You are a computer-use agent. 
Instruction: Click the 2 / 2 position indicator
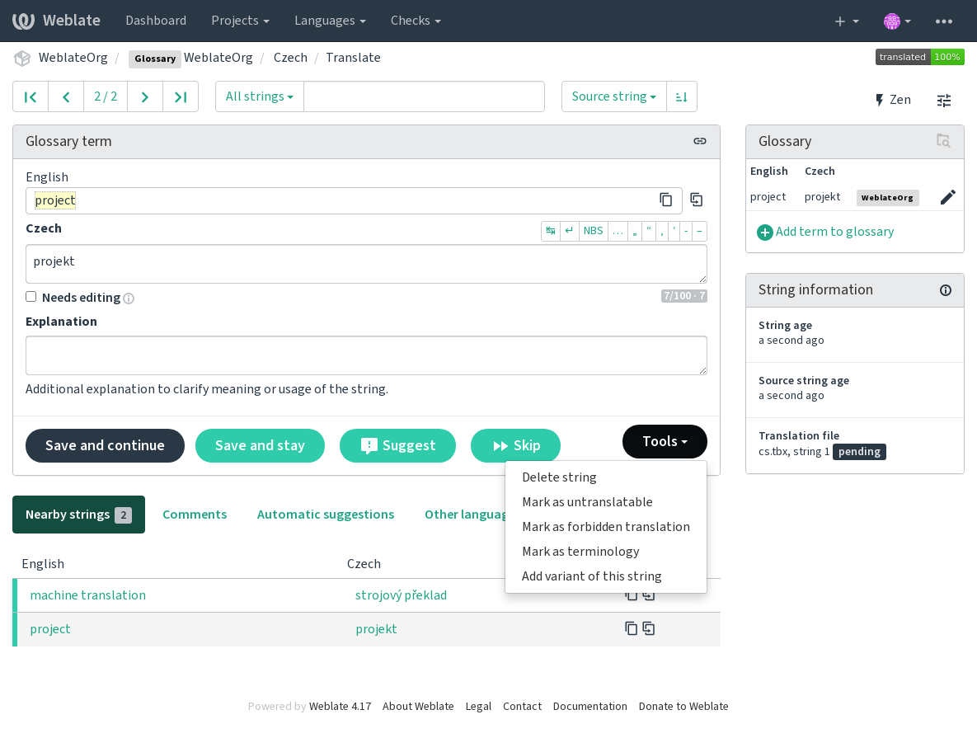pyautogui.click(x=106, y=96)
